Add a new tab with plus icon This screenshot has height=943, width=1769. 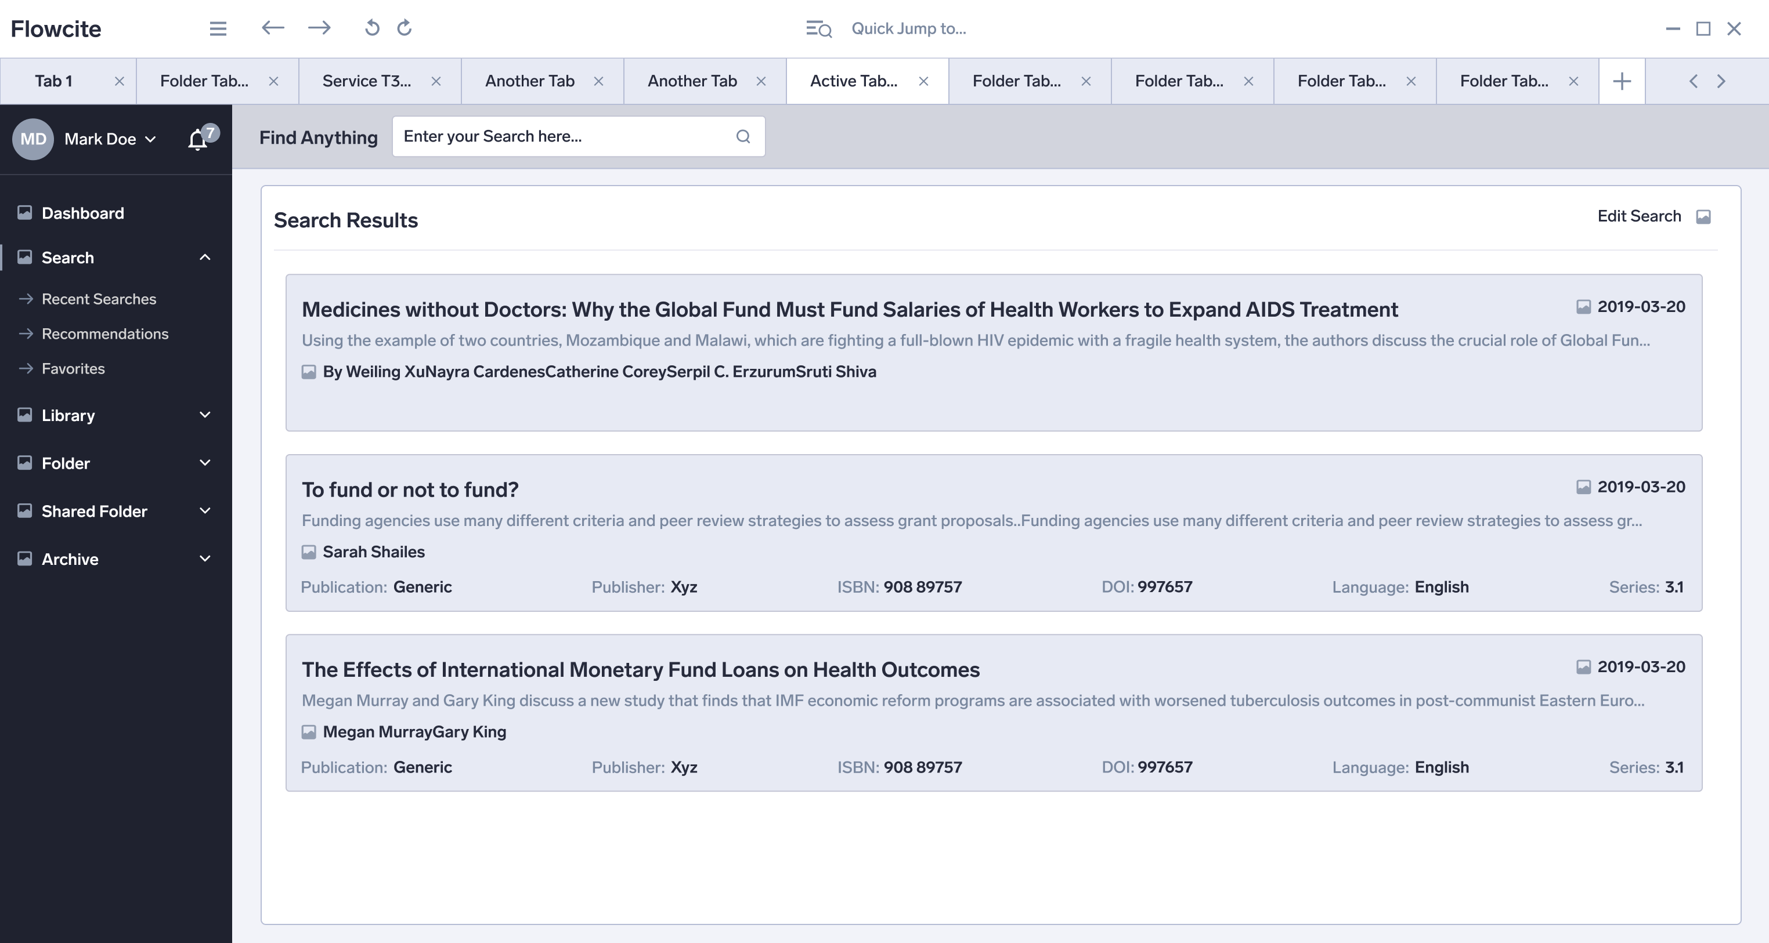(x=1622, y=81)
